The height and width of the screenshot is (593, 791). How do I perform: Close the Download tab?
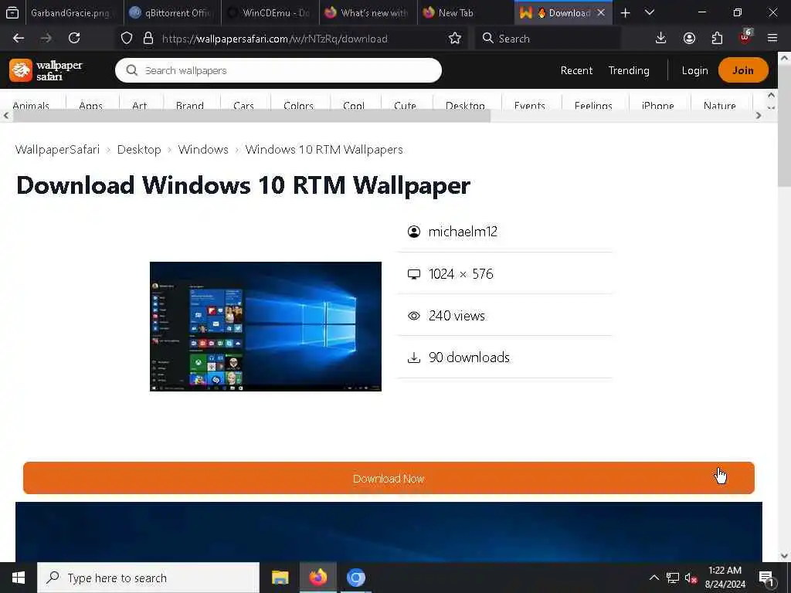601,13
